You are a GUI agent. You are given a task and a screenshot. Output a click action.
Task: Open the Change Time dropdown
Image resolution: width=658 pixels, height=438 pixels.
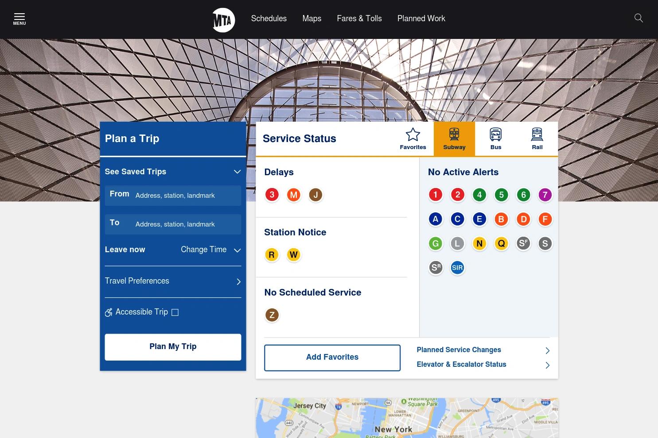(210, 250)
